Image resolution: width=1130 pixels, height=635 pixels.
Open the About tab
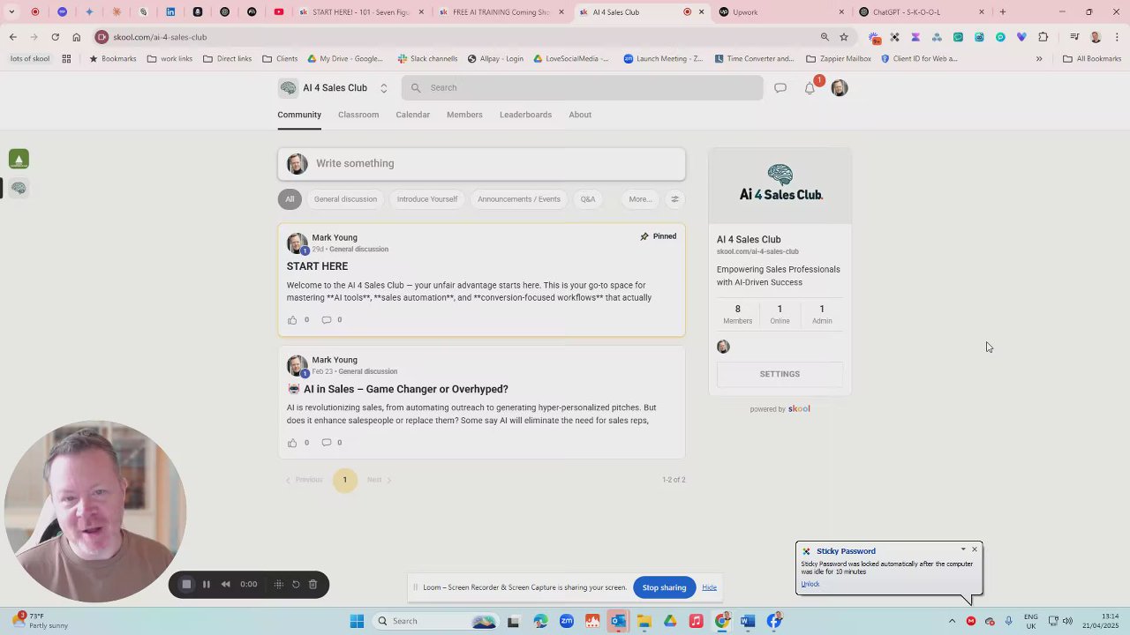click(x=580, y=115)
